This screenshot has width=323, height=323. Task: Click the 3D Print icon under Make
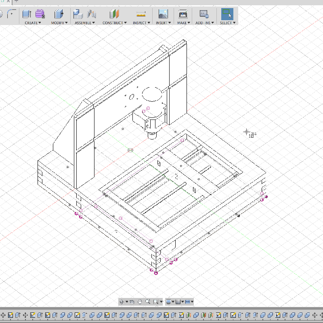click(x=183, y=13)
